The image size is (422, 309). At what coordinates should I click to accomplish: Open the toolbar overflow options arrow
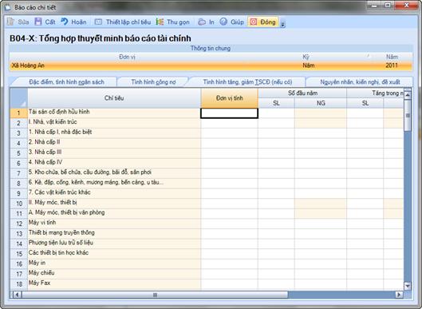(x=282, y=25)
